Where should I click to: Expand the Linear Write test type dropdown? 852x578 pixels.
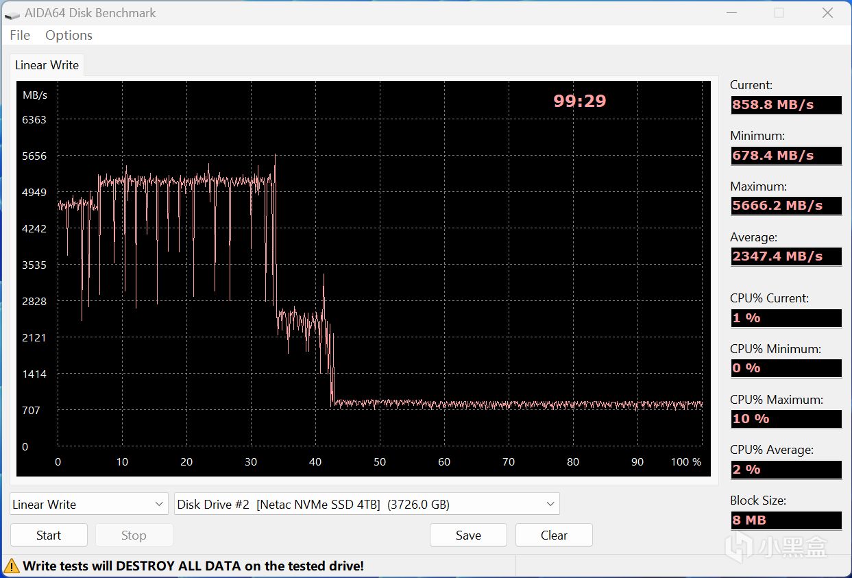89,504
